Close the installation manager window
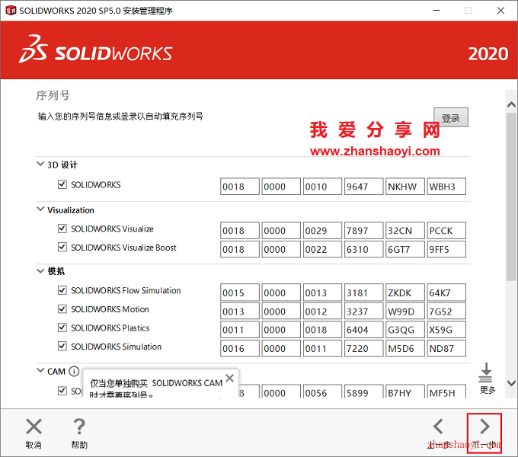Screen dimensions: 518x457 tap(500, 11)
